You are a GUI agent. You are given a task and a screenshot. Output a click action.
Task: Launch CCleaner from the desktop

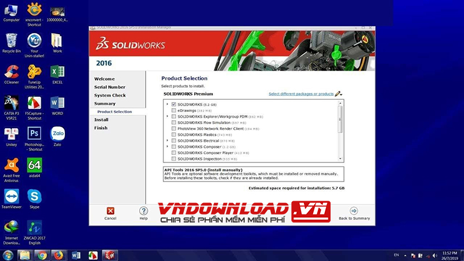11,75
